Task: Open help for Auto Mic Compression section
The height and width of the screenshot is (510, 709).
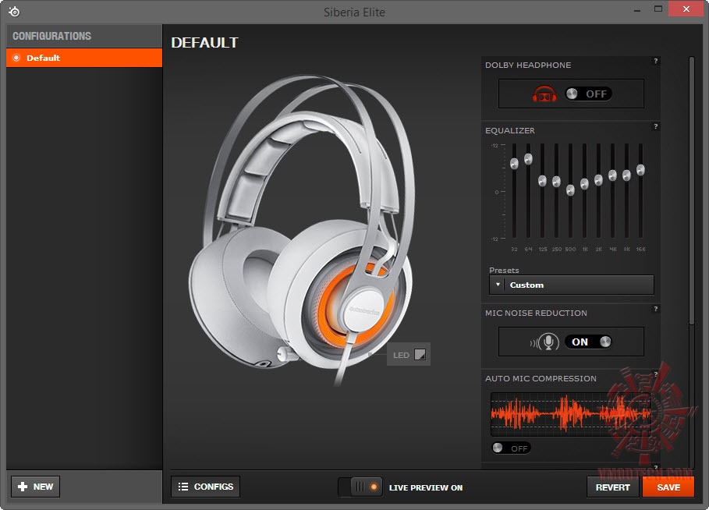Action: pyautogui.click(x=656, y=374)
